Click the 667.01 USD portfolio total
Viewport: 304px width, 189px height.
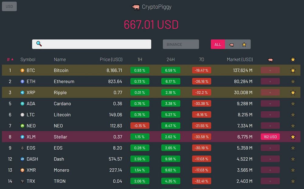(151, 25)
